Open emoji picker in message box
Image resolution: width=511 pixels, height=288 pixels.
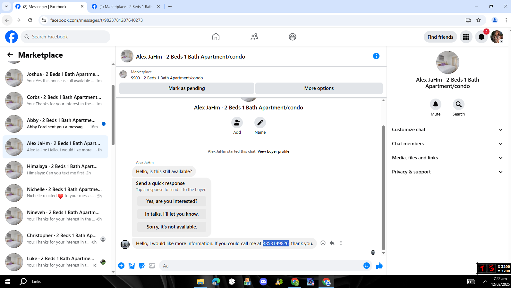point(367,266)
